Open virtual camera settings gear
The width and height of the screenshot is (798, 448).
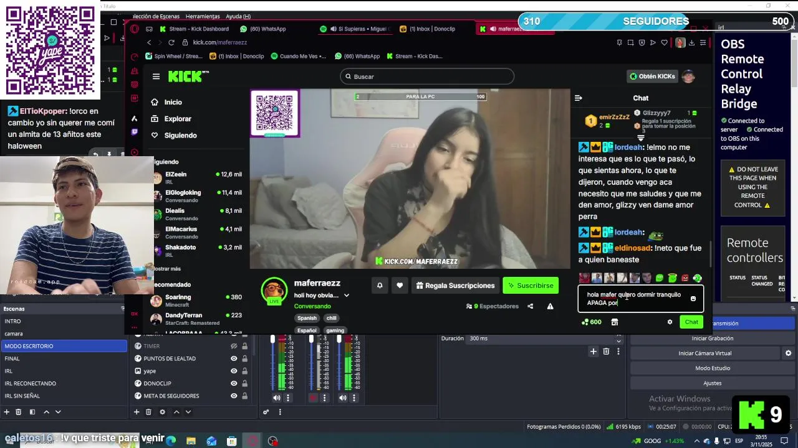[788, 353]
